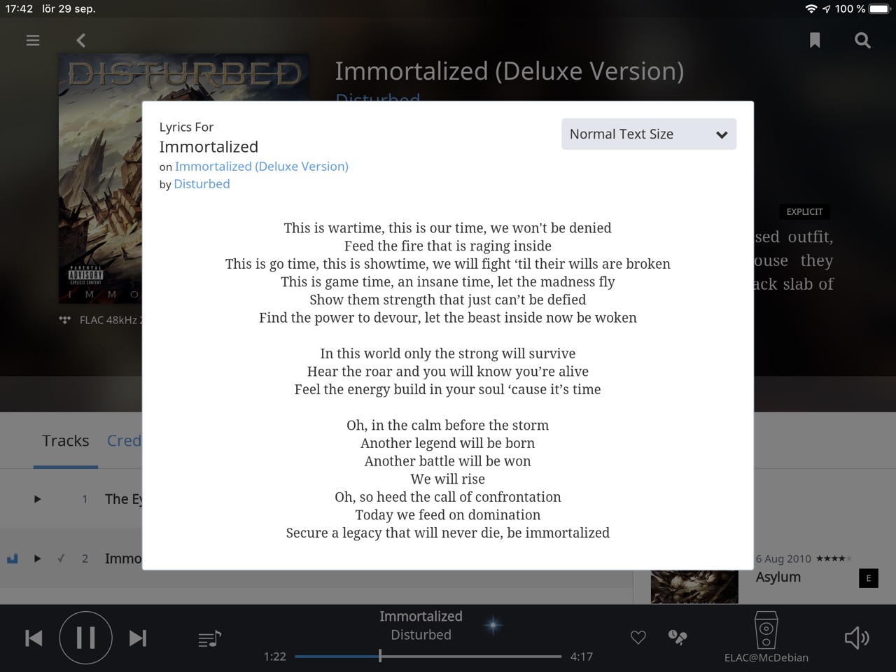Go to the previous track
The width and height of the screenshot is (896, 672).
34,638
